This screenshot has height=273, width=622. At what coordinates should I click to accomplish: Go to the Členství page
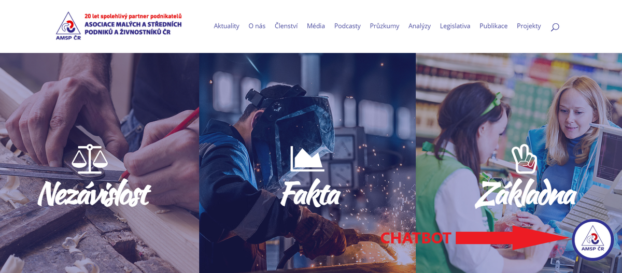point(286,26)
